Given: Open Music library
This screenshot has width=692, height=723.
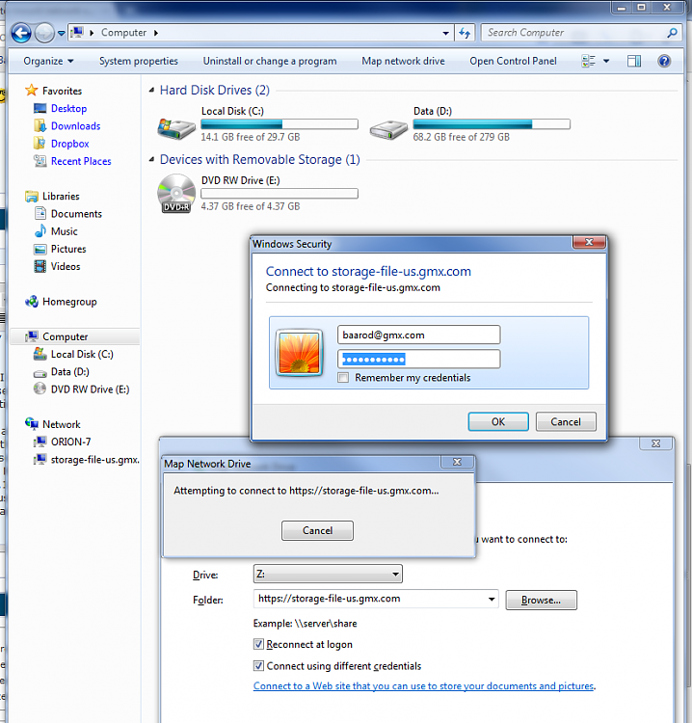Looking at the screenshot, I should [64, 231].
